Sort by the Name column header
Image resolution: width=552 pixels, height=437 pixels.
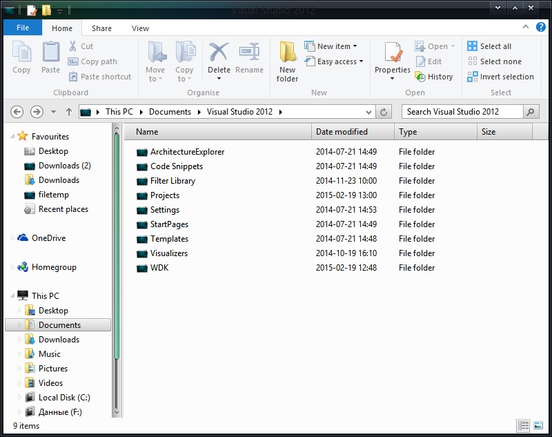point(217,132)
